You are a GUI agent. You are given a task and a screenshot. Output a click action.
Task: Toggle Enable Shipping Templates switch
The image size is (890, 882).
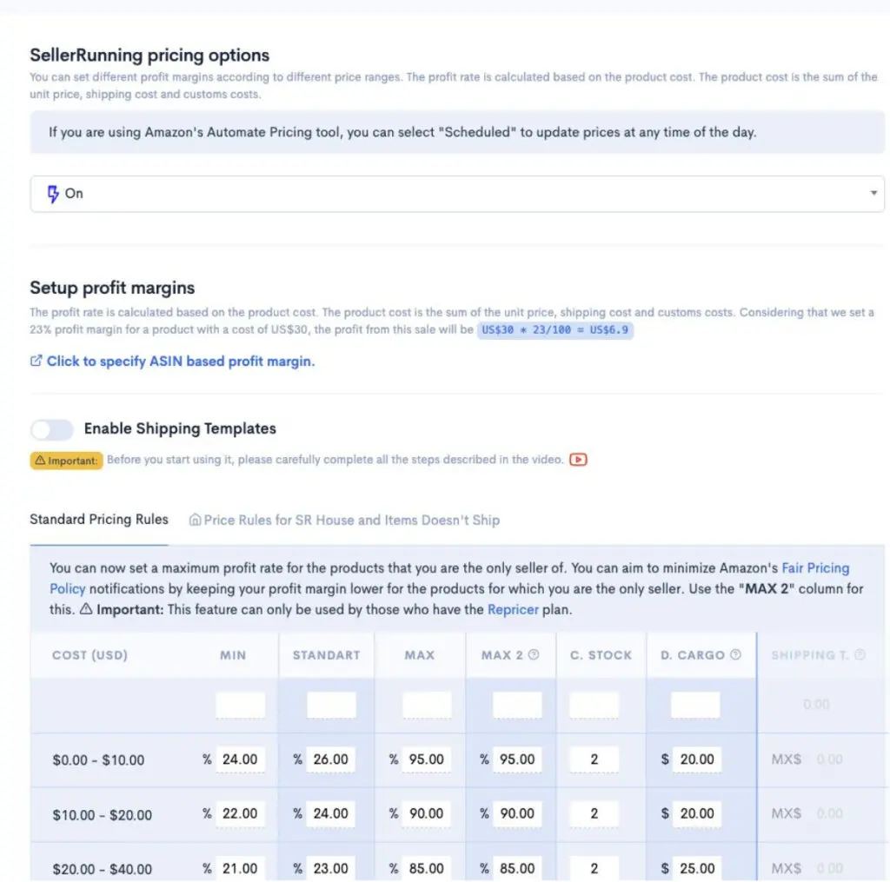[52, 429]
